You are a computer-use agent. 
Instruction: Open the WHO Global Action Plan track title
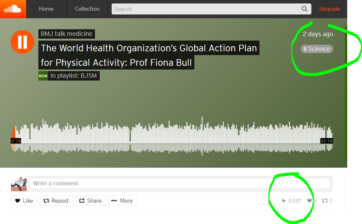(x=149, y=55)
